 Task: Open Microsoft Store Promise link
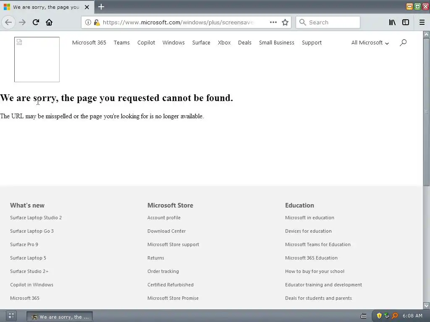[x=173, y=298]
